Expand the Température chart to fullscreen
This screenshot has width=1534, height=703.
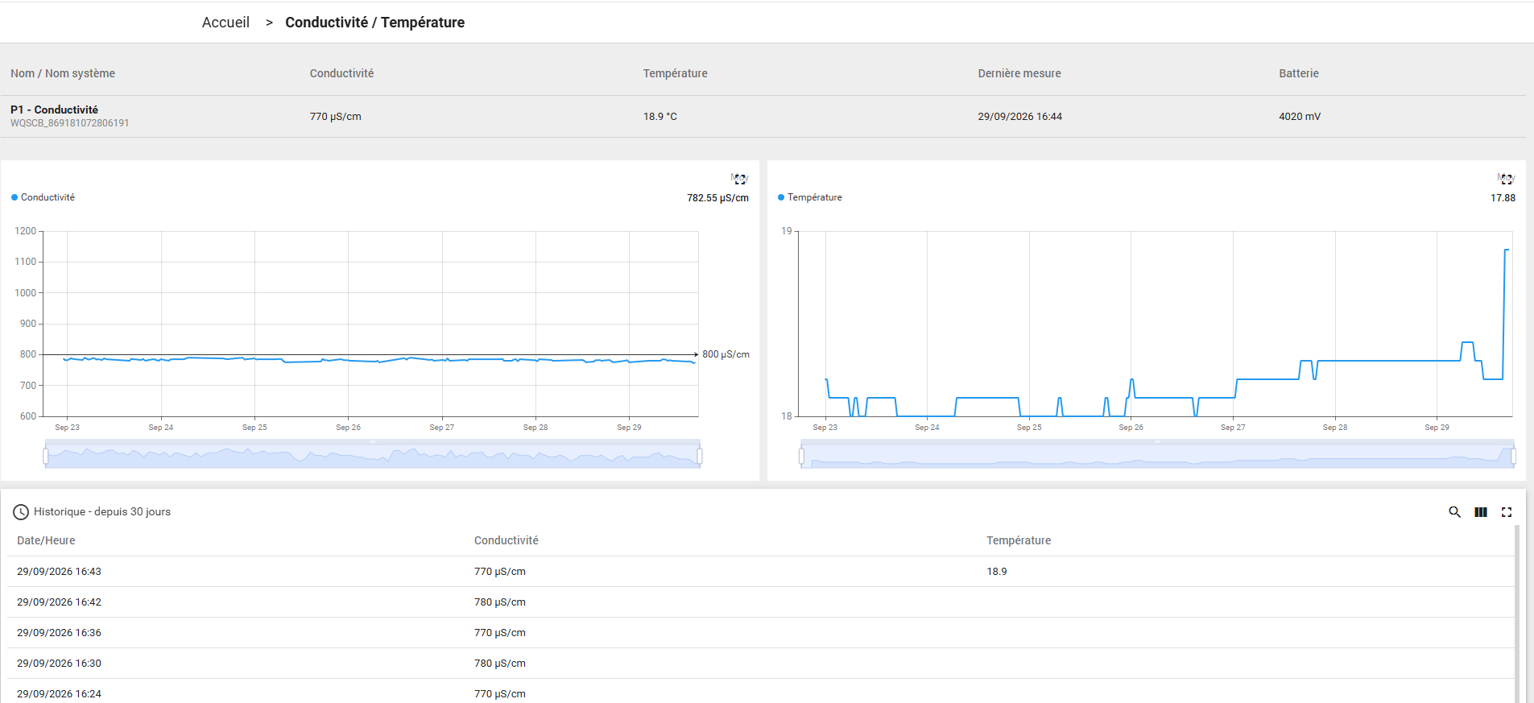1507,180
